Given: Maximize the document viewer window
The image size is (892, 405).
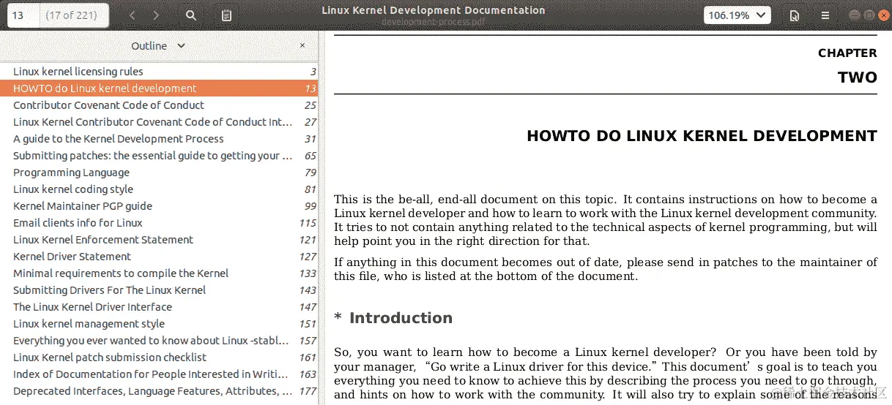Looking at the screenshot, I should tap(869, 15).
